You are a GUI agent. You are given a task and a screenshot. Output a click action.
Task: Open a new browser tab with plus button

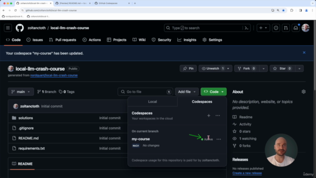coord(135,3)
